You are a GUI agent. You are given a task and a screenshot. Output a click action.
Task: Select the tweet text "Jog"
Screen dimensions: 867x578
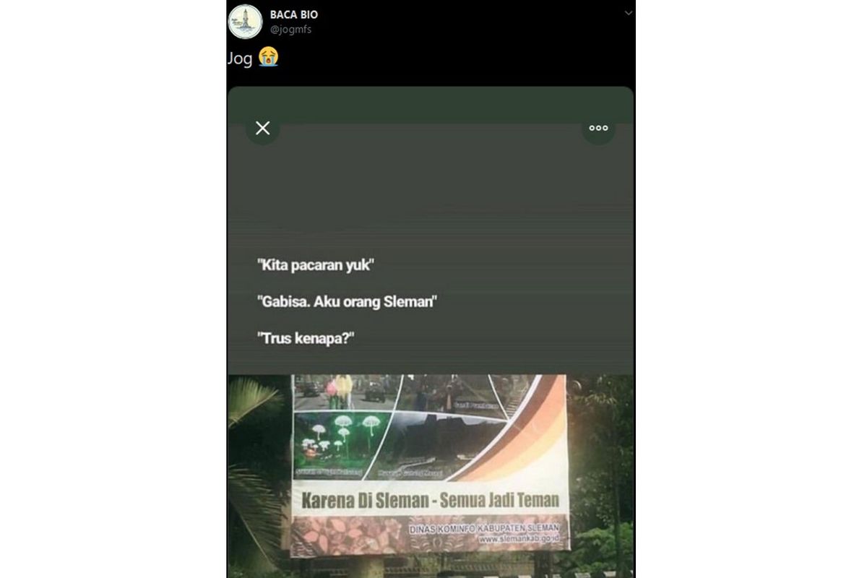[241, 59]
